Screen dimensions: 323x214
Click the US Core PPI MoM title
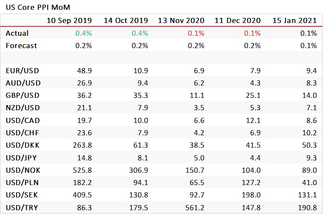pos(38,7)
